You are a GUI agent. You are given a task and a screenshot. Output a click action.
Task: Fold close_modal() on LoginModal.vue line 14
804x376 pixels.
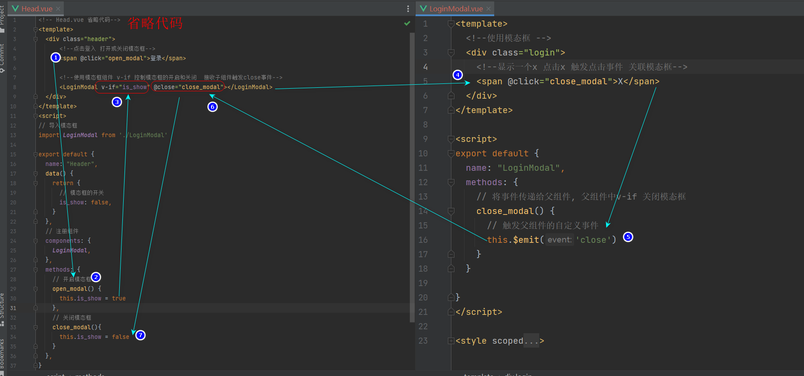pos(451,211)
